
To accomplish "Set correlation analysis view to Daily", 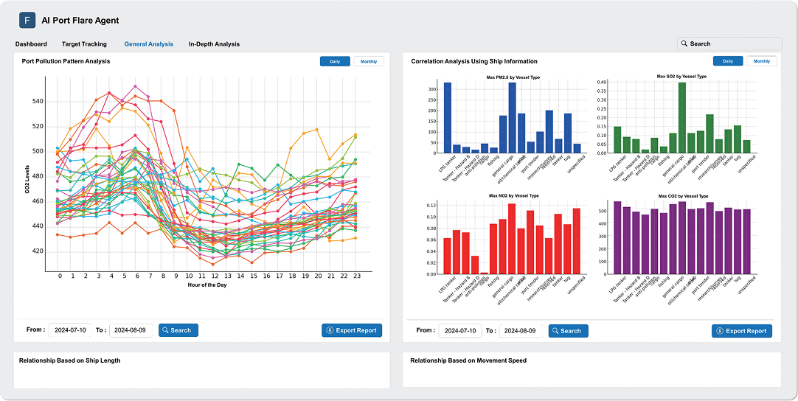I will pos(728,61).
